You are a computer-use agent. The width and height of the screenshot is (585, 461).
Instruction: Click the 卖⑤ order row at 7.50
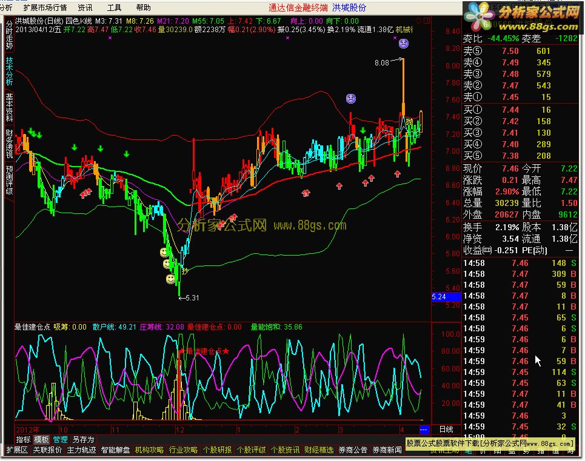click(521, 51)
